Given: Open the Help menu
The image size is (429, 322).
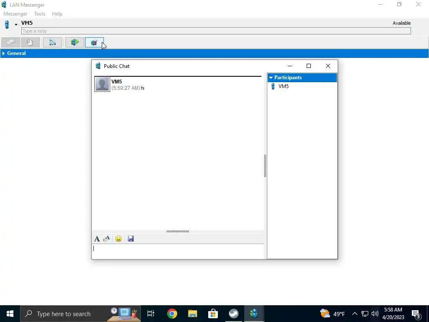Looking at the screenshot, I should point(57,14).
